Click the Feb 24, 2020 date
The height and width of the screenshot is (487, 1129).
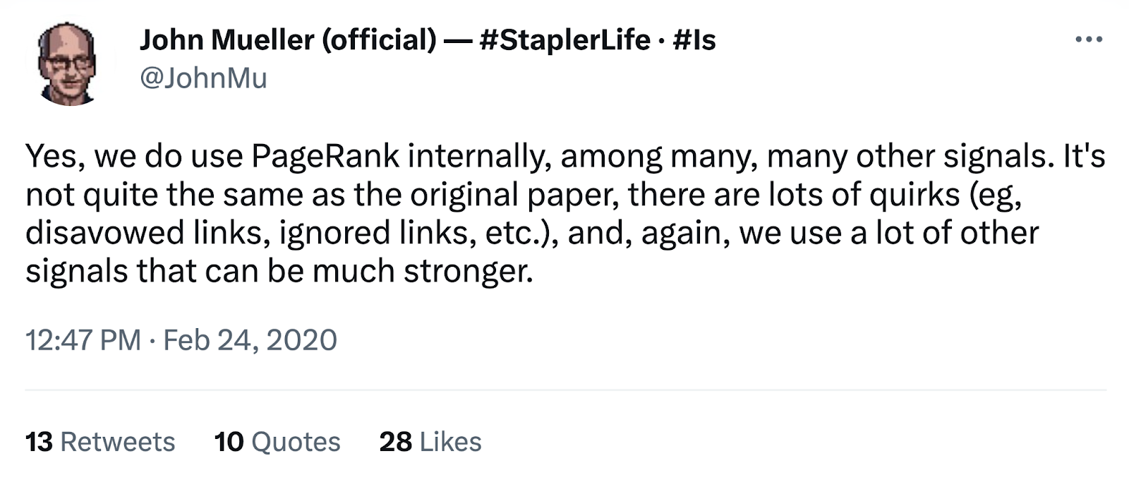[250, 340]
